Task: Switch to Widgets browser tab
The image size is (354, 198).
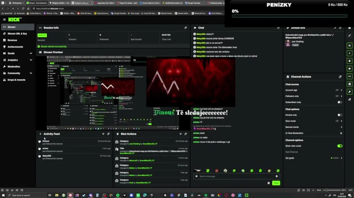Action: pos(60,3)
